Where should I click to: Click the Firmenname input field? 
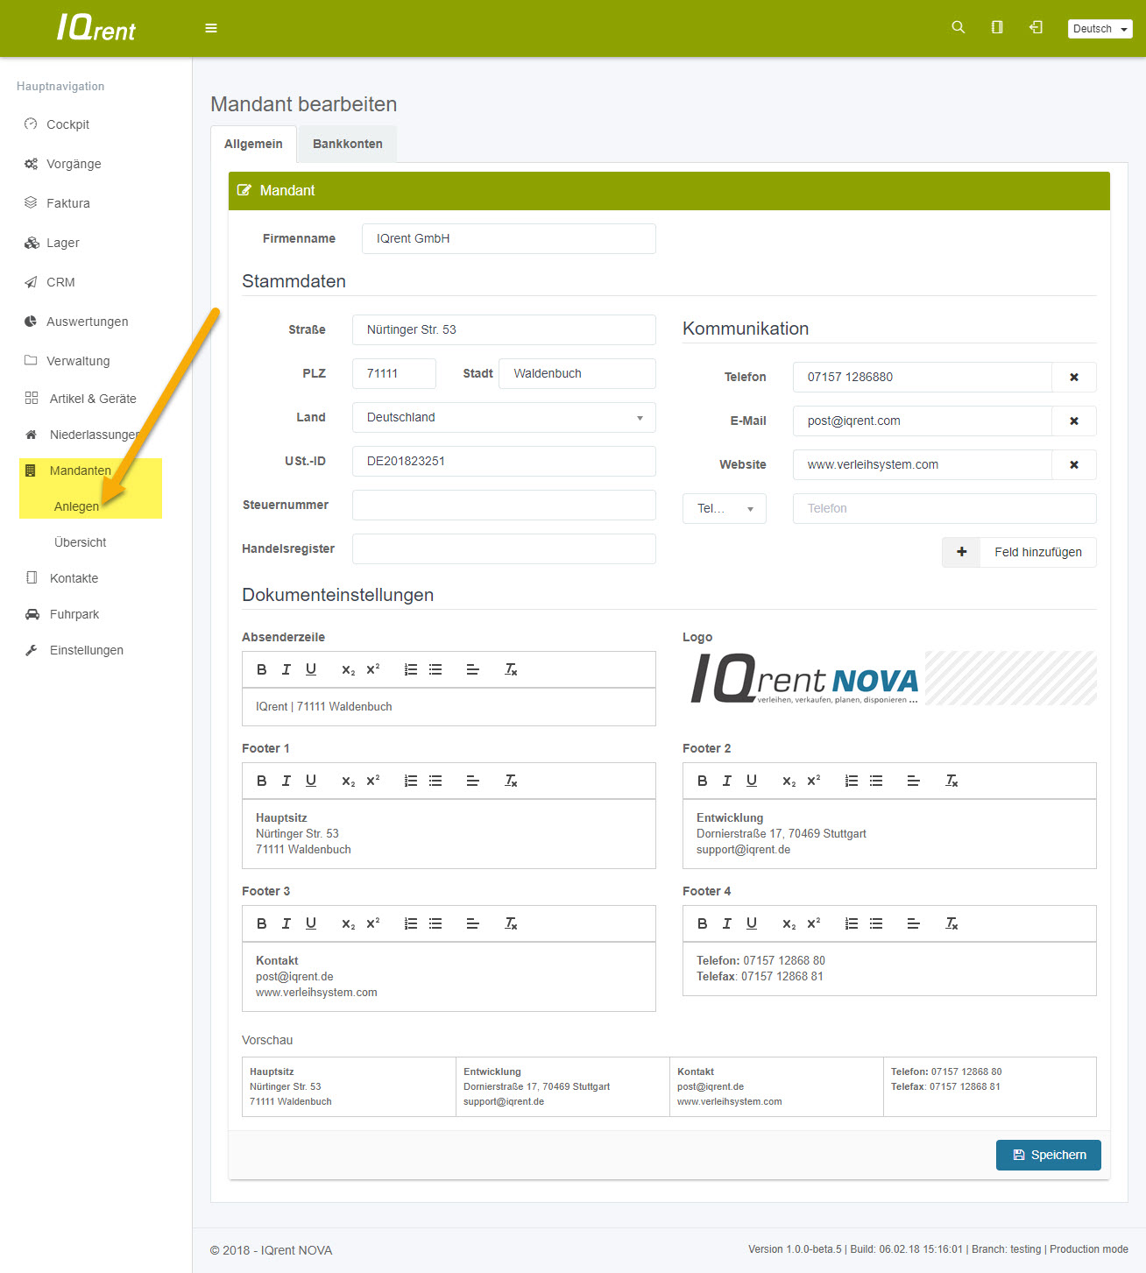[509, 238]
